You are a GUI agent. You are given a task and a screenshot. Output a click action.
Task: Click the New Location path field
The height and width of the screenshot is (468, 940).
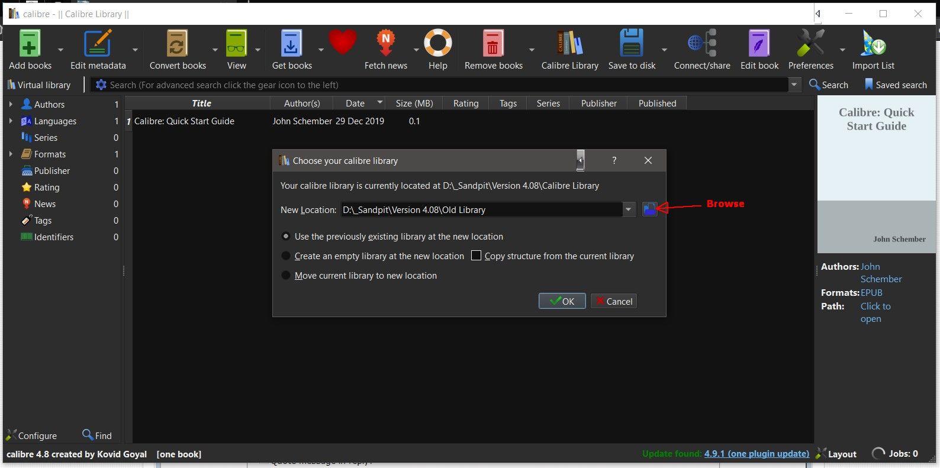[481, 209]
